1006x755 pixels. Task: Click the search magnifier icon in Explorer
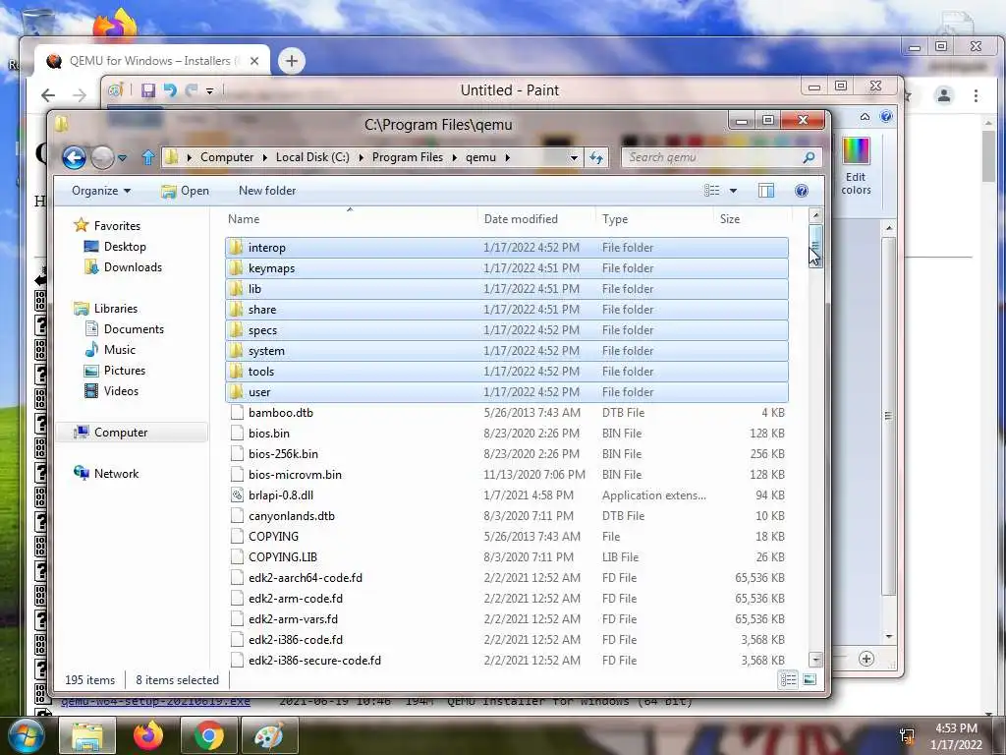[x=810, y=157]
